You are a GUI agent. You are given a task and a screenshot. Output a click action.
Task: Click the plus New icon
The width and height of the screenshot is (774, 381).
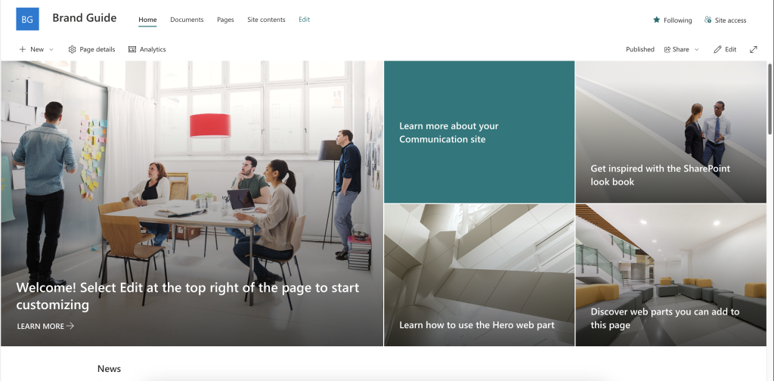[x=22, y=49]
